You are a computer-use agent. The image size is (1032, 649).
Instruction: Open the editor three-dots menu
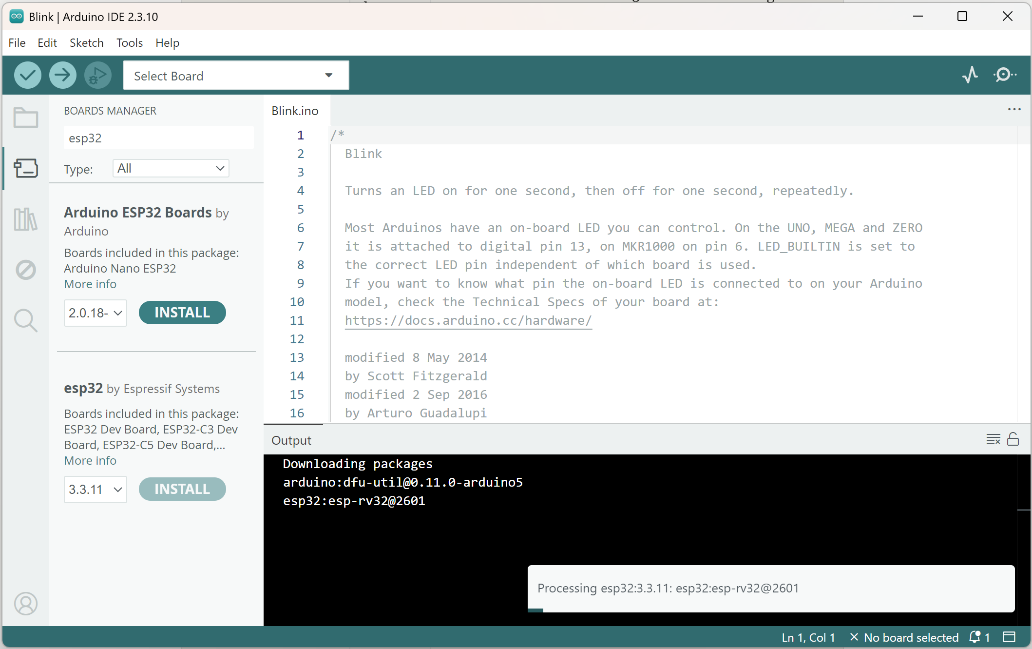pyautogui.click(x=1014, y=109)
